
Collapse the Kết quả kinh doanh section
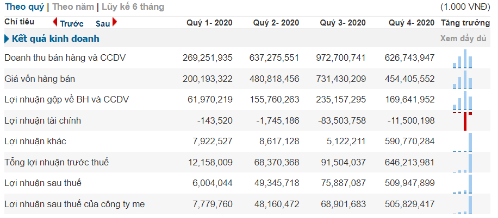tap(7, 39)
